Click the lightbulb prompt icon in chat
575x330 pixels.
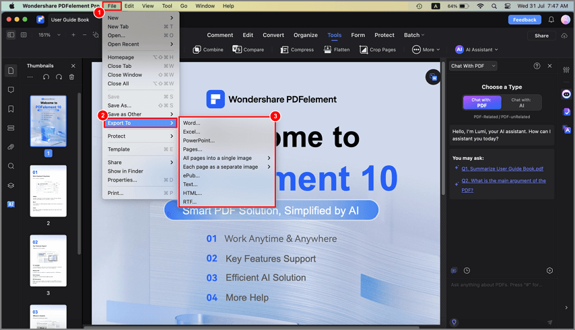pyautogui.click(x=454, y=323)
